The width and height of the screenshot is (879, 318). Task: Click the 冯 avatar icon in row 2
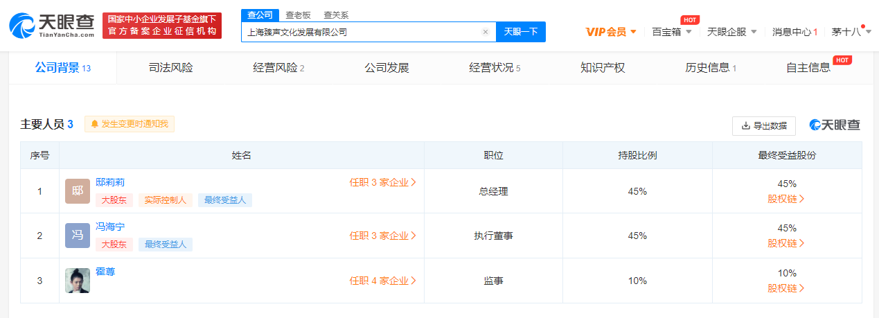point(78,236)
